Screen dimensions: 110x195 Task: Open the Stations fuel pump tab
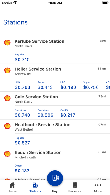click(35, 185)
